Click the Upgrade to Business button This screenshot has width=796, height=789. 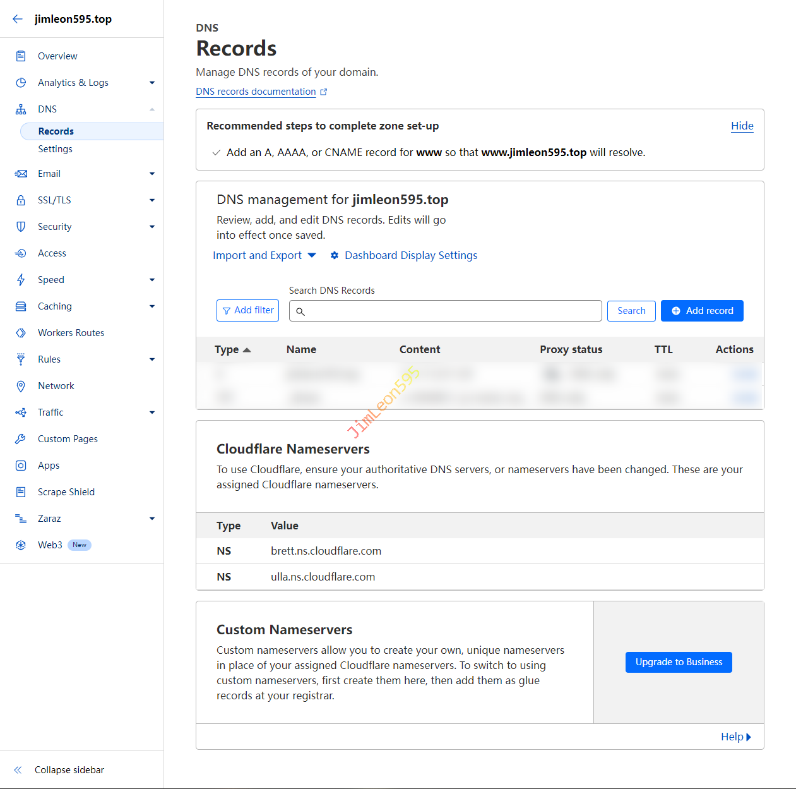click(678, 662)
